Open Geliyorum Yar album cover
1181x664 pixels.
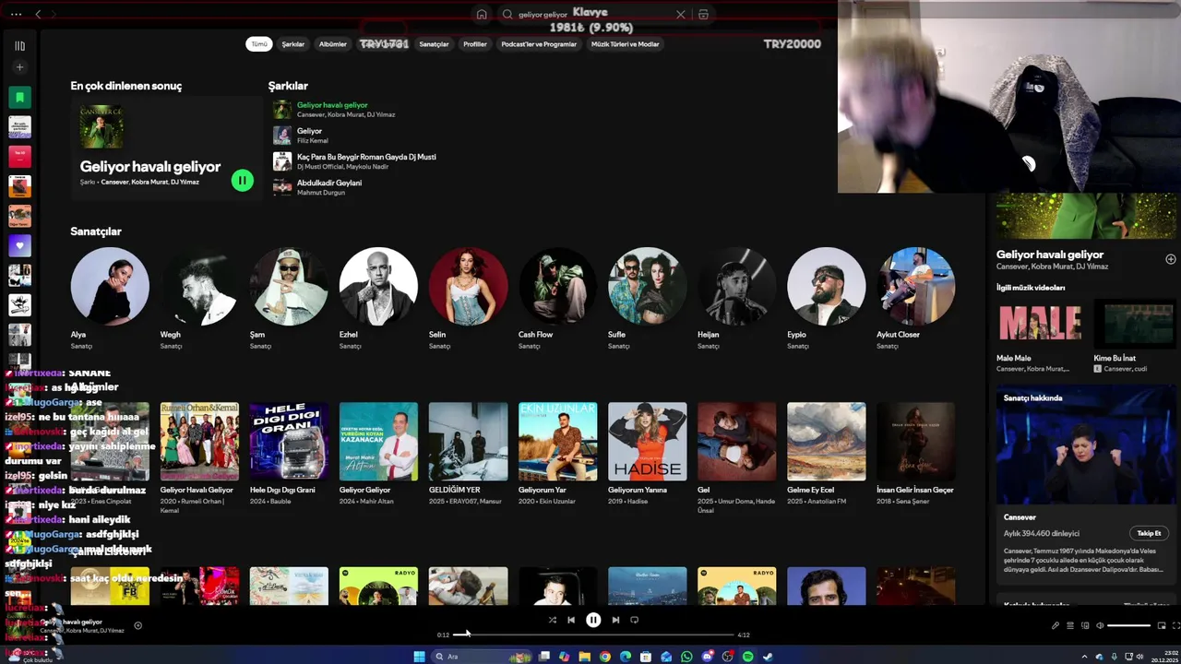(x=557, y=442)
